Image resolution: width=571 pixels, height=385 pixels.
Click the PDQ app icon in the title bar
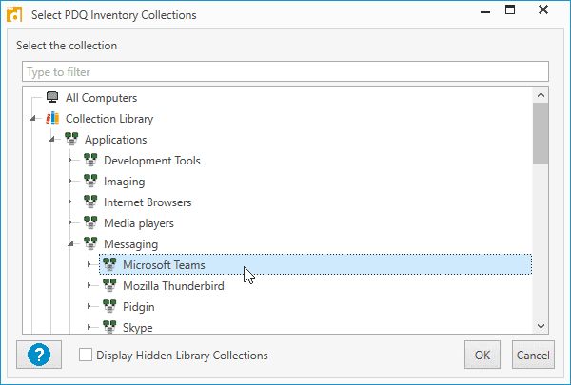click(x=14, y=15)
